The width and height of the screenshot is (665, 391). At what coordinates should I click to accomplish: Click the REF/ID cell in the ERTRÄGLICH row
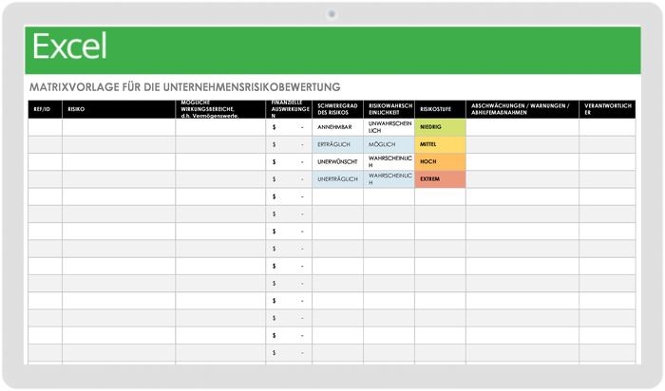46,144
